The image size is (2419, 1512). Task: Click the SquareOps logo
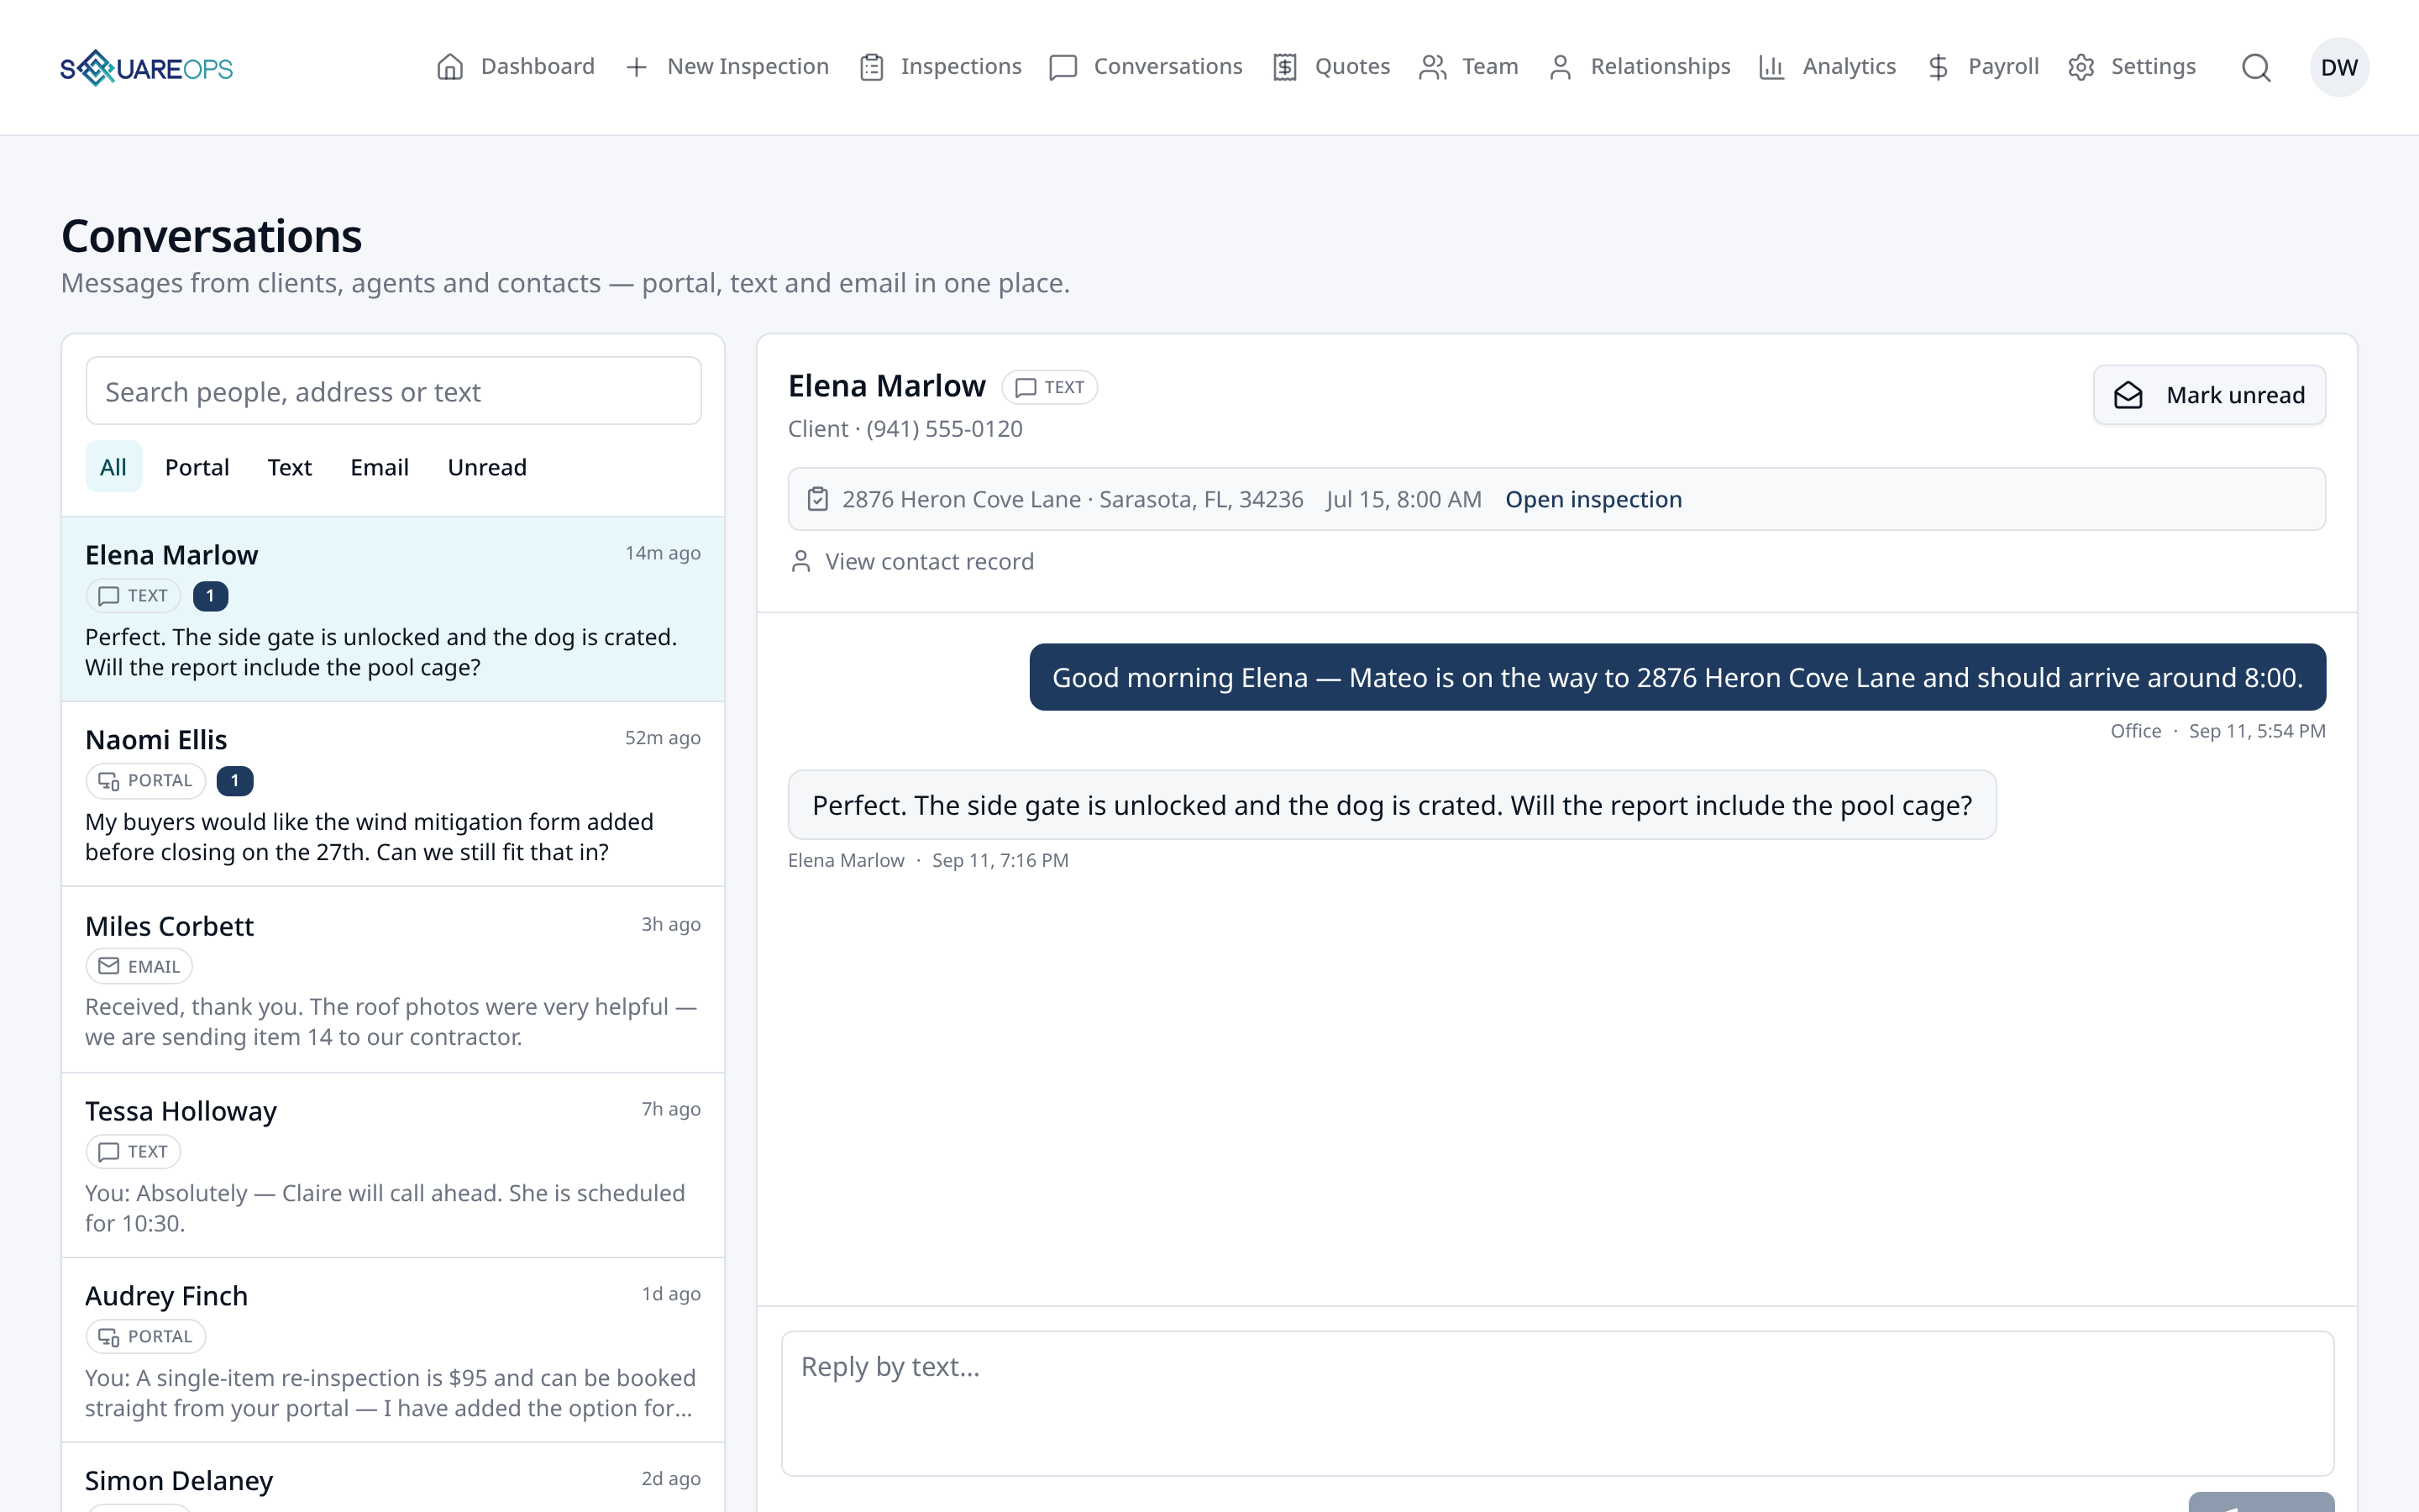(x=146, y=68)
